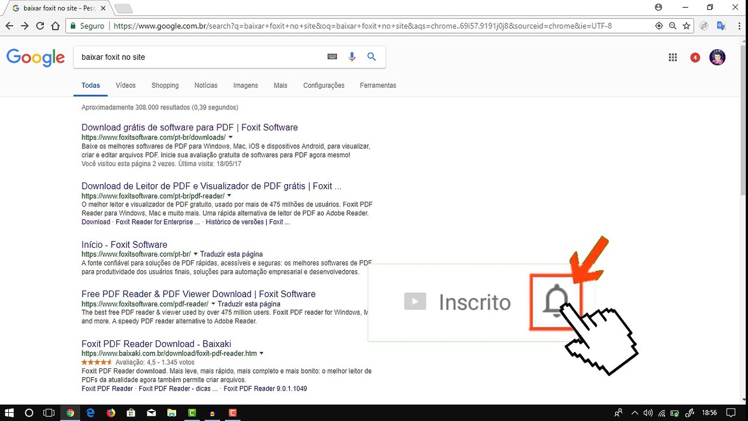Image resolution: width=748 pixels, height=421 pixels.
Task: Switch to the Shopping tab
Action: [165, 85]
